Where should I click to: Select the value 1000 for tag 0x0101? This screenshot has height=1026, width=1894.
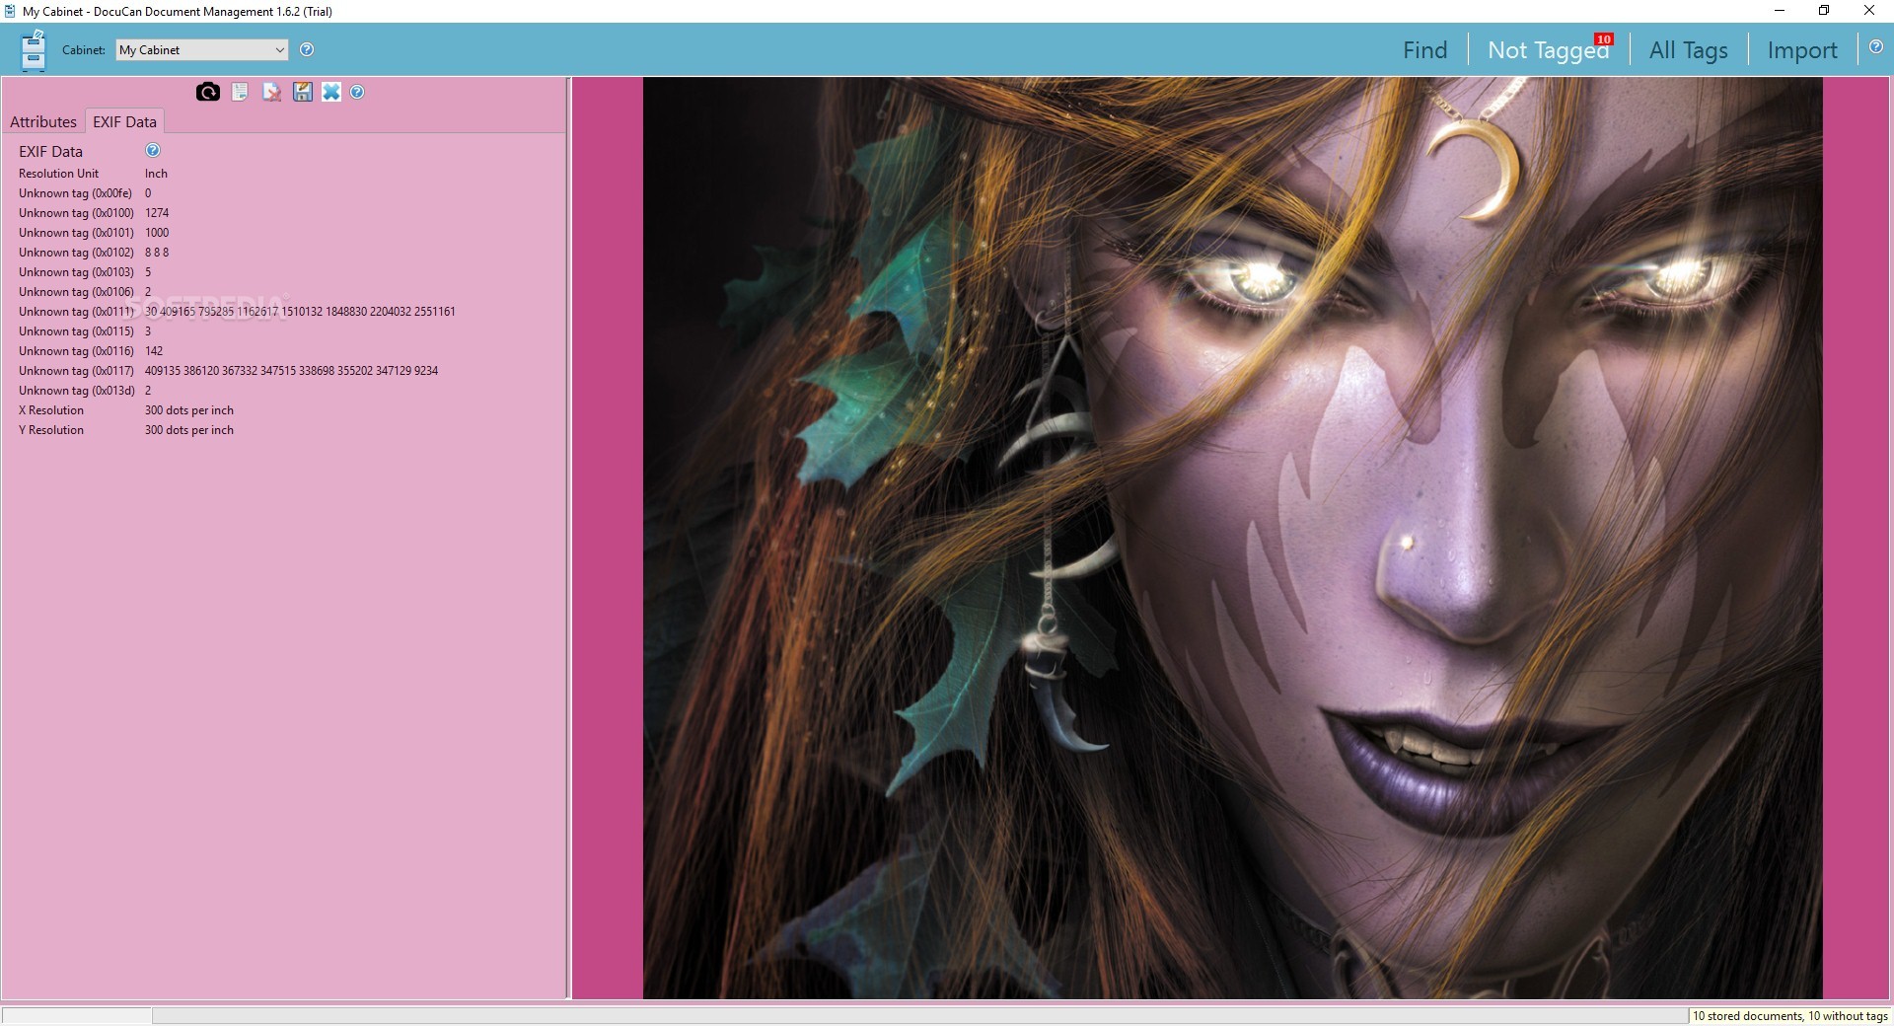157,233
